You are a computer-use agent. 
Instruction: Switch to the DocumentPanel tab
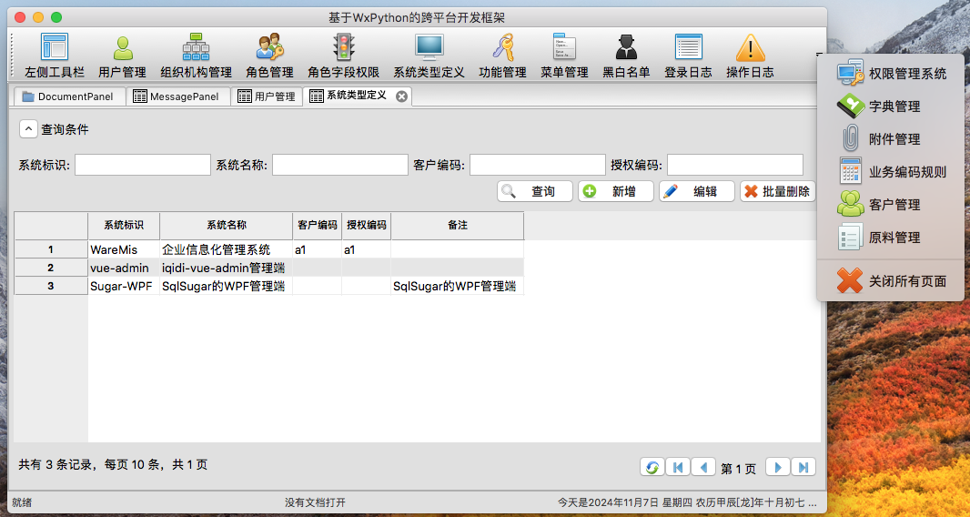pyautogui.click(x=69, y=96)
